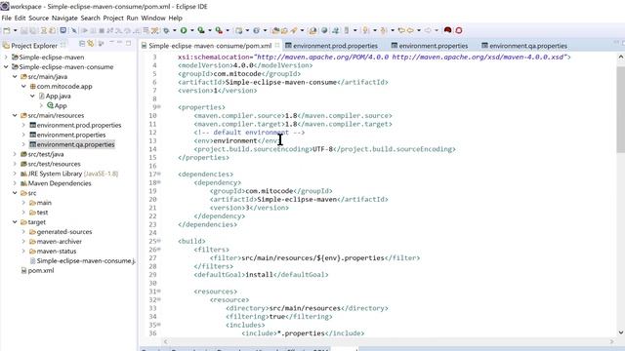The width and height of the screenshot is (625, 351).
Task: Expand the JRE System Library node
Action: pyautogui.click(x=15, y=174)
